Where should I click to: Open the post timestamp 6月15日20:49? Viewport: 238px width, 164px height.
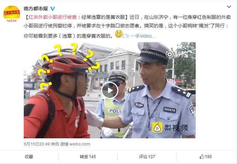tap(37, 144)
